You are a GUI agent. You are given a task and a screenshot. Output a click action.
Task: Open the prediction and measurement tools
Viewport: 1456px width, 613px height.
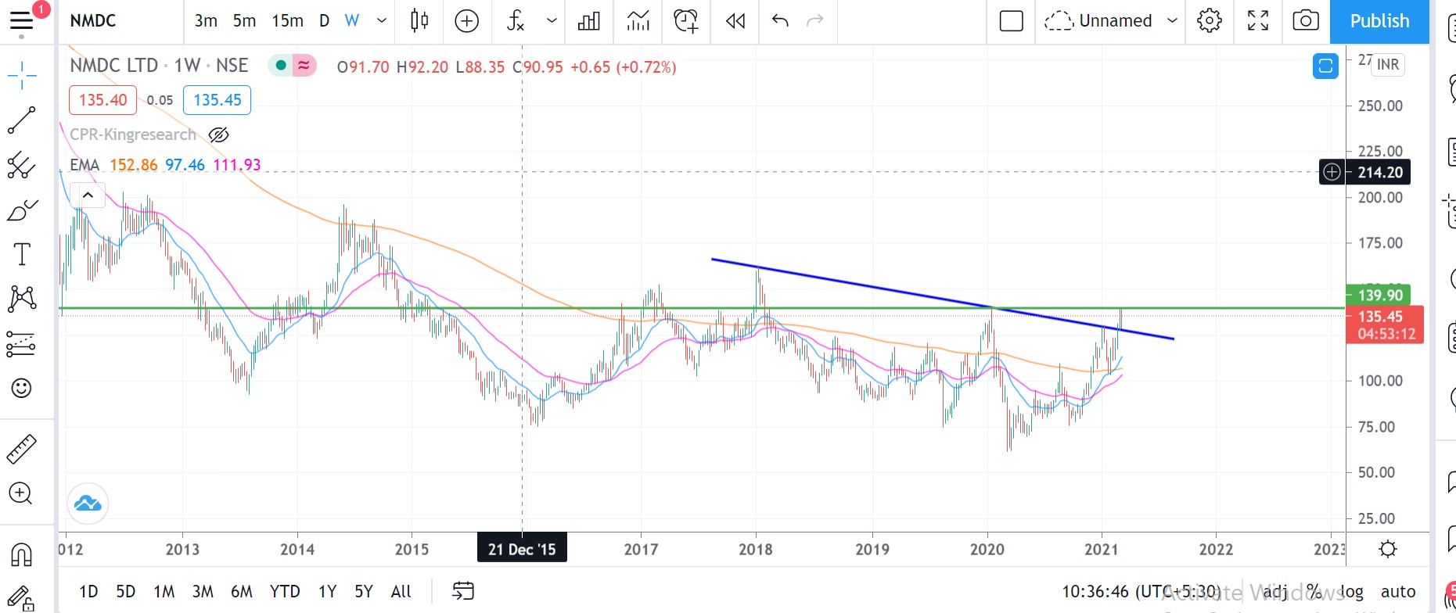22,343
